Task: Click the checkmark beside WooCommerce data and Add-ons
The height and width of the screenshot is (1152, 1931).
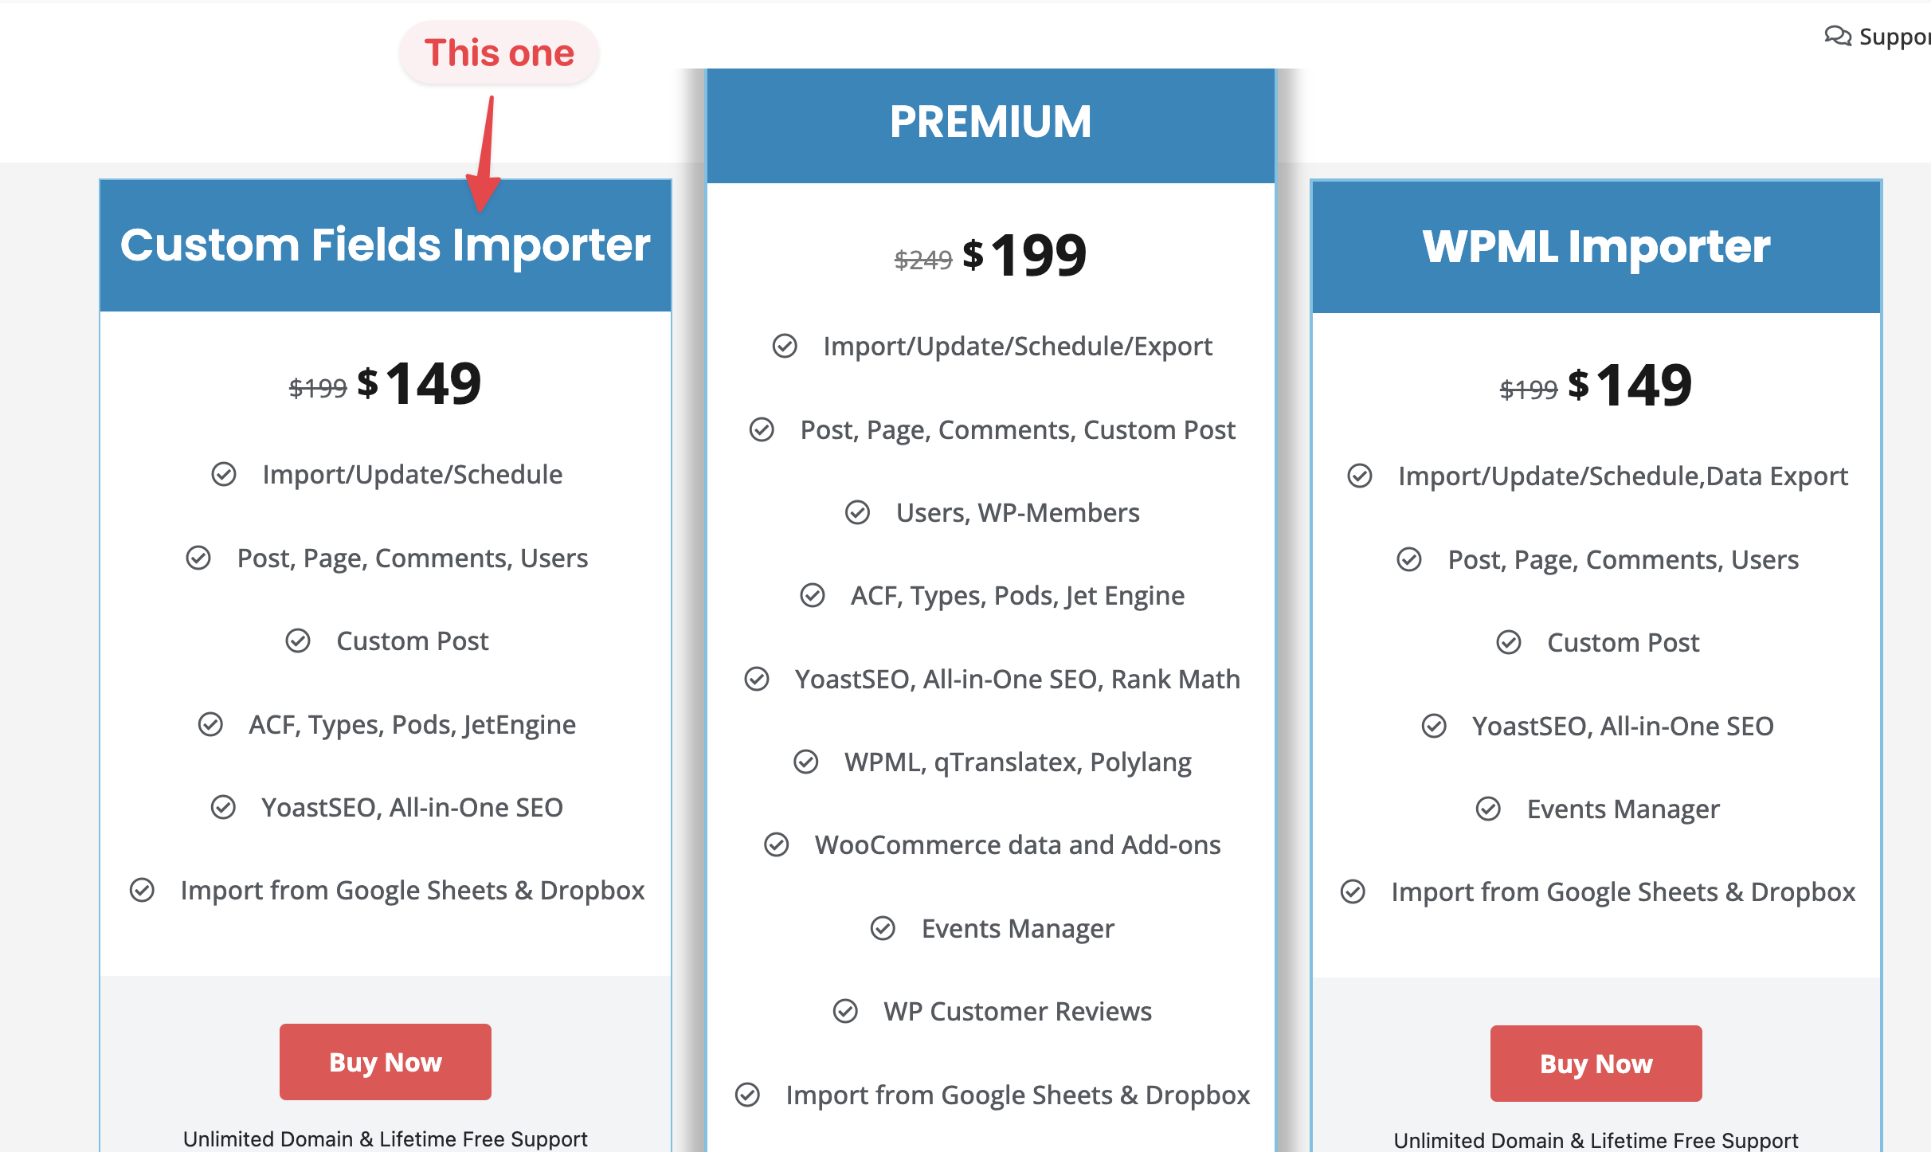Action: click(778, 845)
